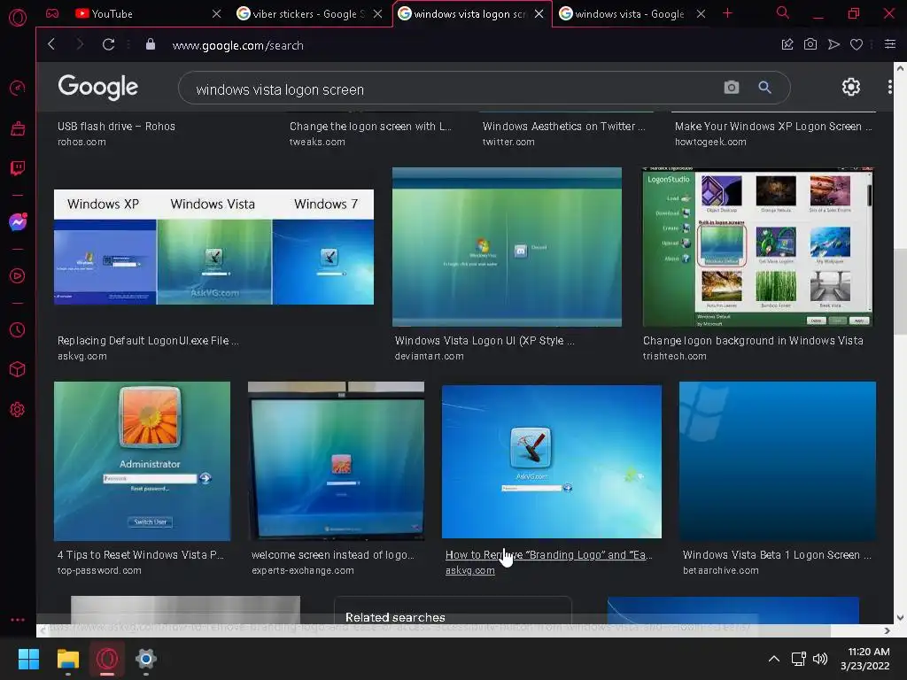The image size is (907, 680).
Task: Go back to previous page
Action: (x=51, y=44)
